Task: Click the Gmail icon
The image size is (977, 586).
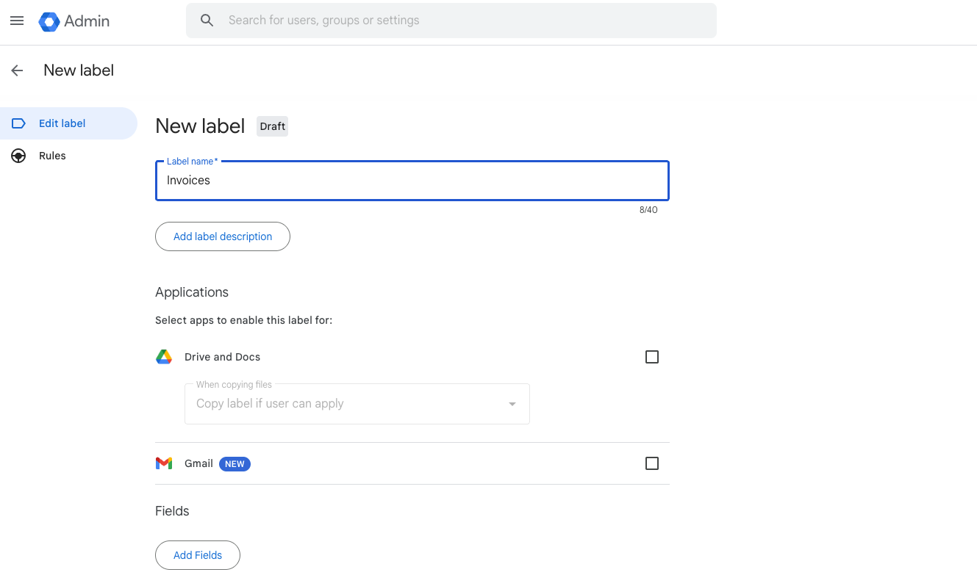Action: [x=163, y=463]
